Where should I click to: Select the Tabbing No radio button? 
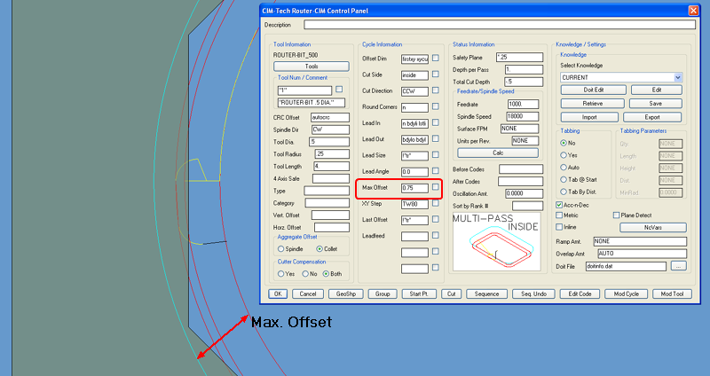click(564, 143)
